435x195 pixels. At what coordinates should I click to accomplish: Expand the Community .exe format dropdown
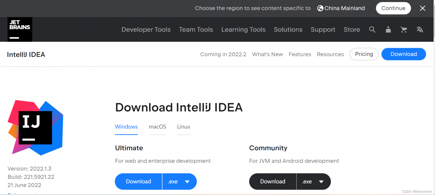[x=314, y=181]
